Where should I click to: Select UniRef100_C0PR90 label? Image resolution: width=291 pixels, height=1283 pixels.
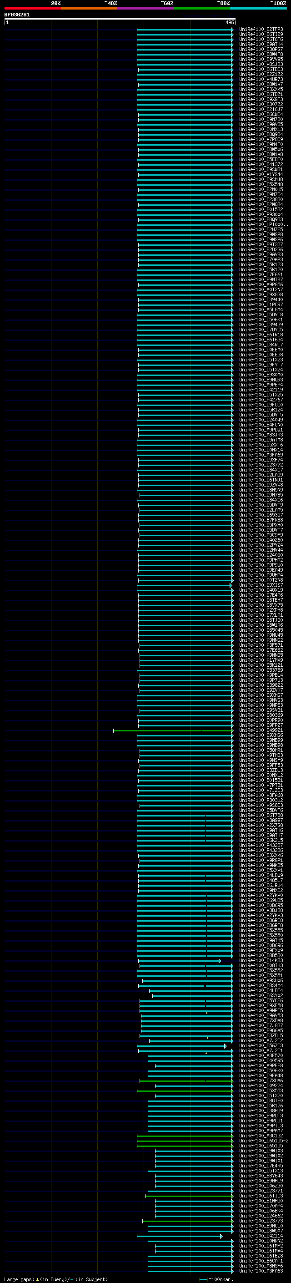coord(261,720)
